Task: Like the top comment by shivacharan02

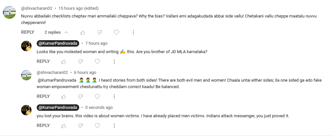Action: (x=83, y=32)
